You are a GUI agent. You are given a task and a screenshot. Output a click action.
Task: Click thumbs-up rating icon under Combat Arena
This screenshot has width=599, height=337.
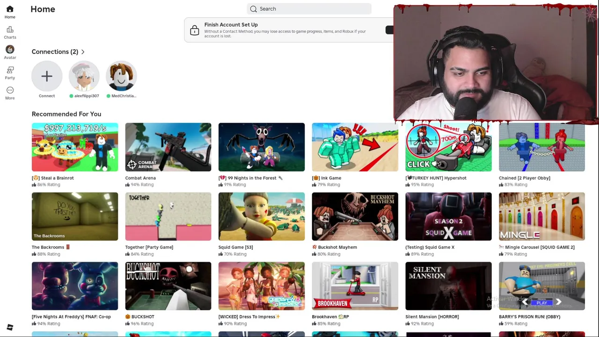pyautogui.click(x=128, y=184)
